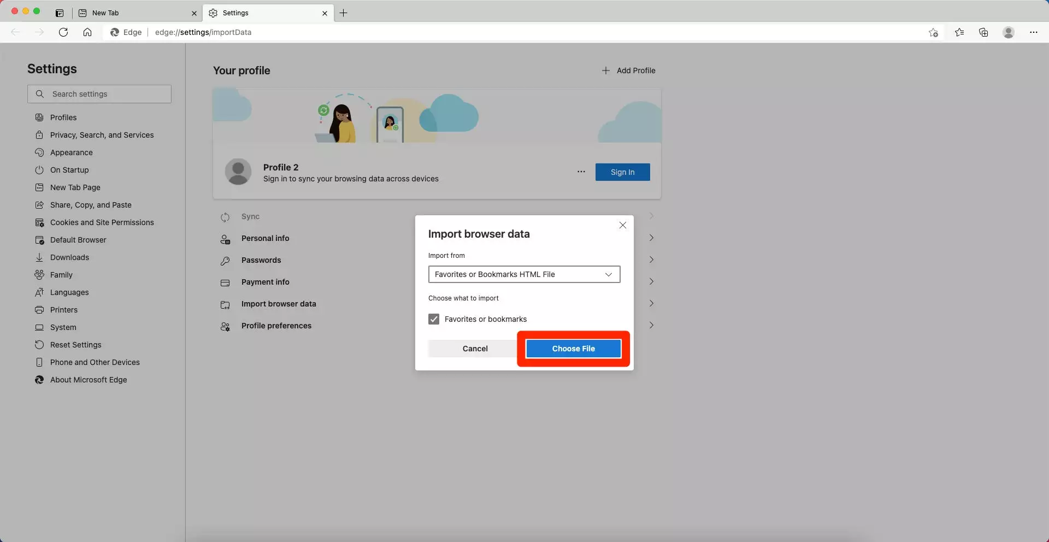Click the Privacy lock icon in sidebar
The image size is (1049, 542).
point(39,135)
